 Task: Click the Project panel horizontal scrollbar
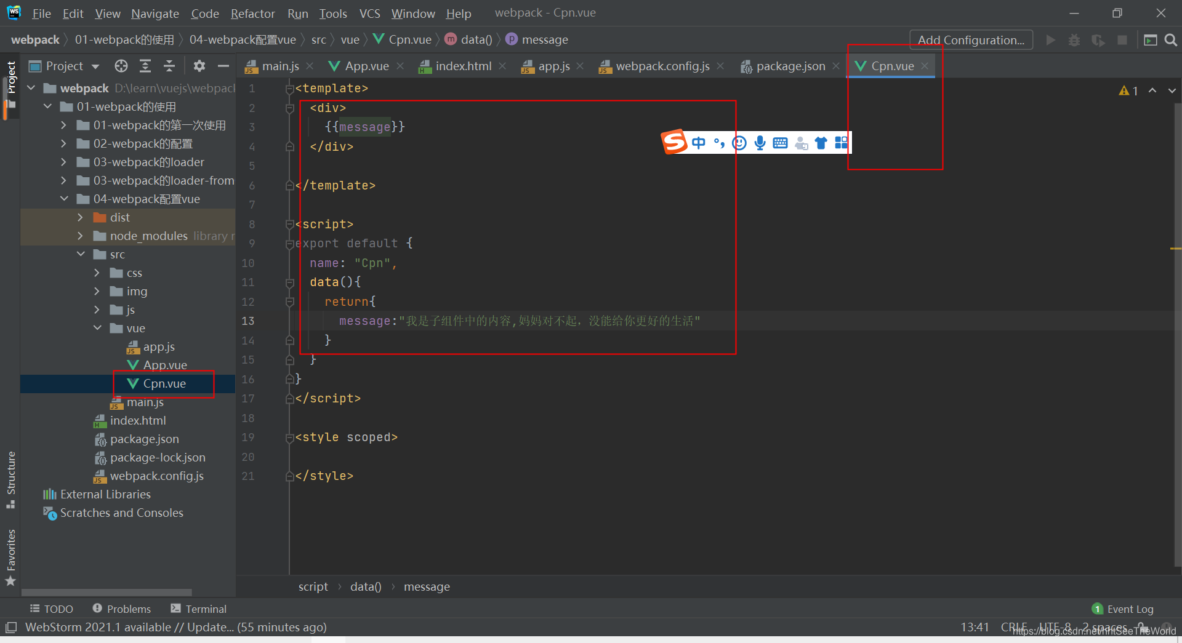pos(107,593)
